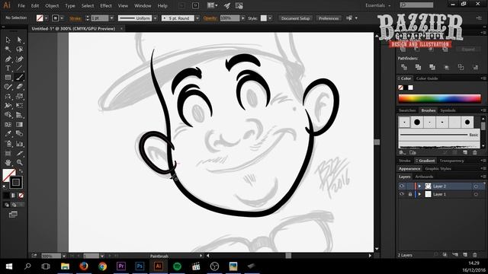Set toolbox mode to Gradient
Viewport: 488px width, 274px height.
pyautogui.click(x=14, y=196)
